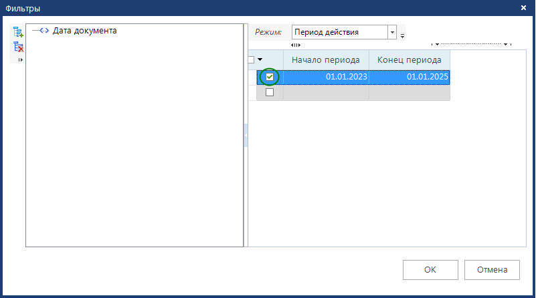Click the delete filter icon
The image size is (536, 298).
[18, 47]
